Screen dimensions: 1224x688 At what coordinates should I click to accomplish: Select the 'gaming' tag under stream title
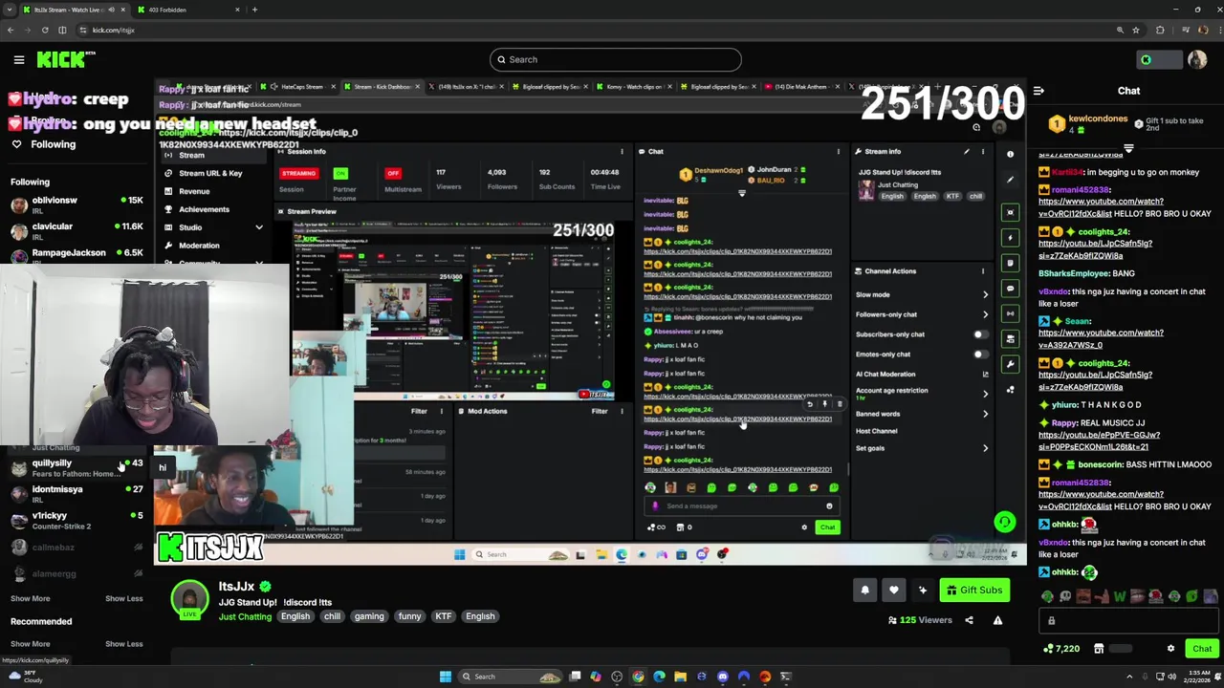coord(369,616)
